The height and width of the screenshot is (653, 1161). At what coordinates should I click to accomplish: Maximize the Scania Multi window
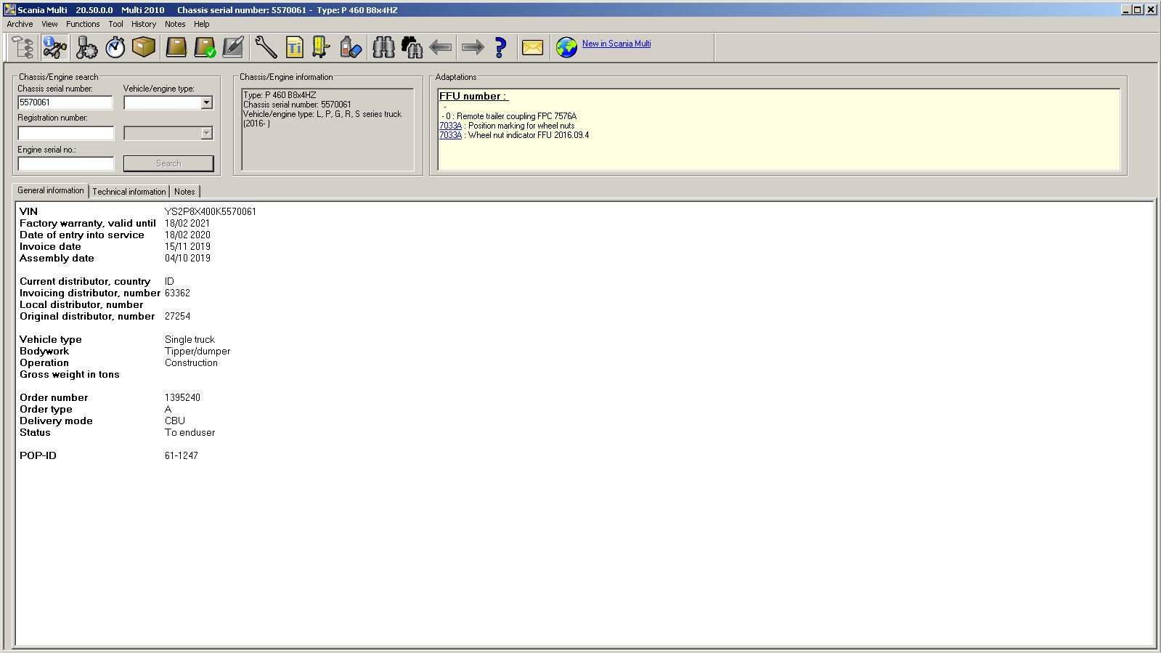[1138, 9]
